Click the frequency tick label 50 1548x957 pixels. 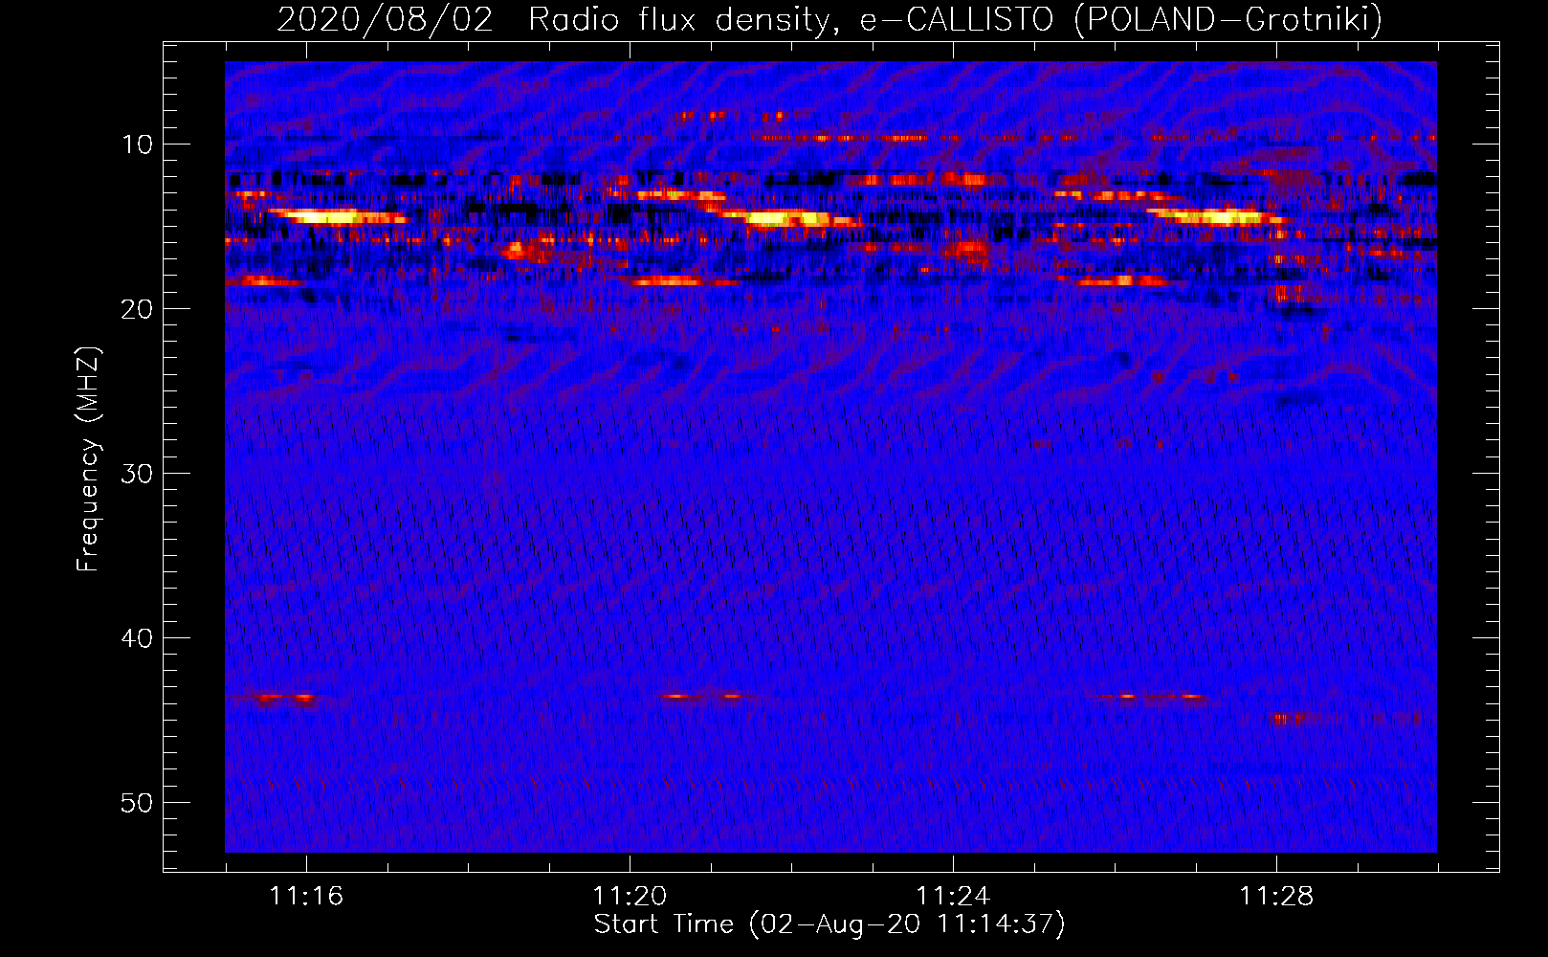138,803
